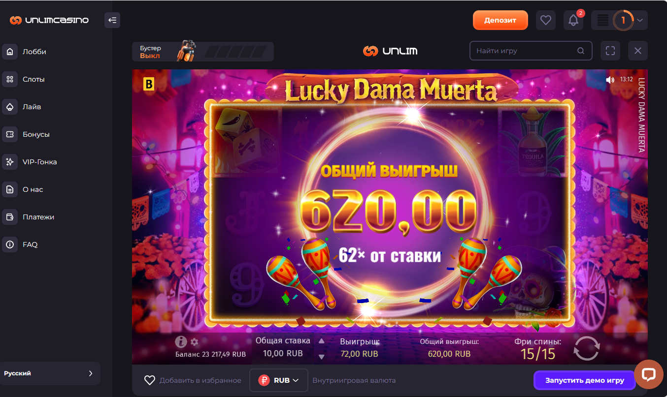Open favorites heart icon in header
Screen dimensions: 667x397
(545, 20)
